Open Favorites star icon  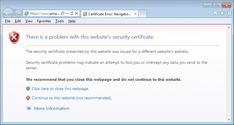[x=222, y=13]
